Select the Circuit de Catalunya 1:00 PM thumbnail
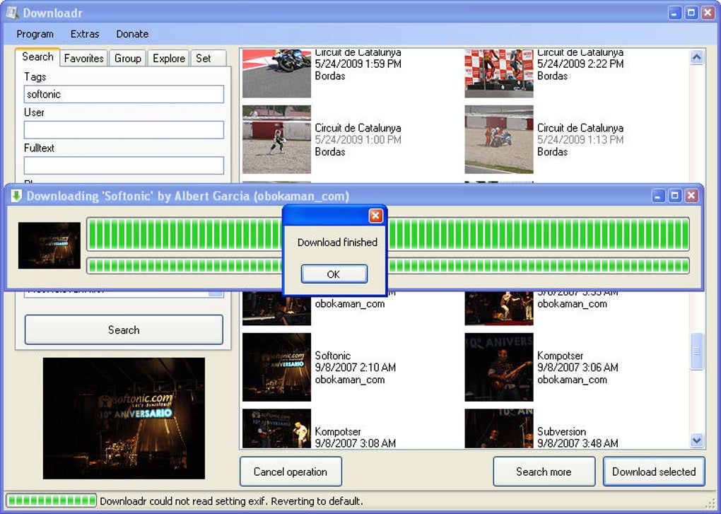This screenshot has height=514, width=721. tap(276, 139)
